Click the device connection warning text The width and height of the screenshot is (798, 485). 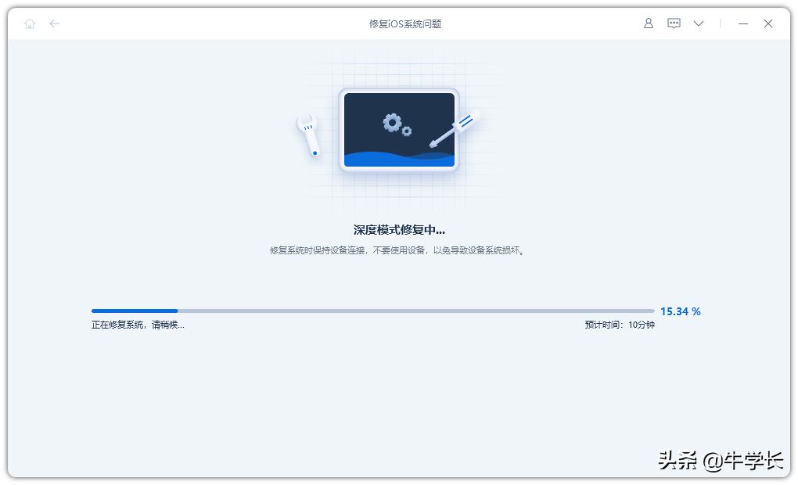pyautogui.click(x=398, y=250)
